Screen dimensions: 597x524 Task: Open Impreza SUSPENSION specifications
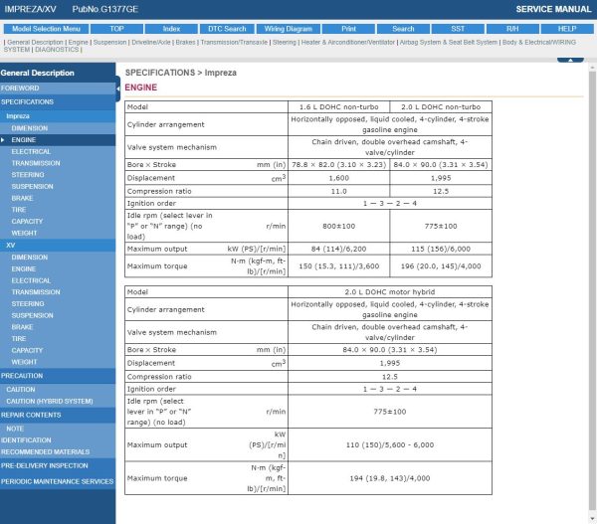(58, 187)
